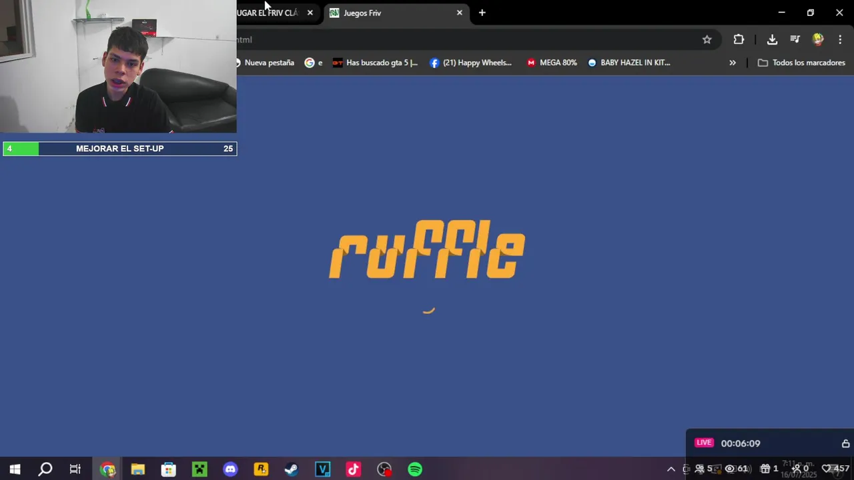Open the MEGA 80% bookmark
Viewport: 854px width, 480px height.
click(x=552, y=63)
